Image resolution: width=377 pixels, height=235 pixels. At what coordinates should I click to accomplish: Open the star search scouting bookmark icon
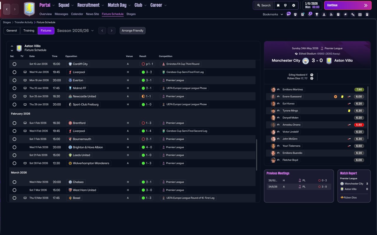click(353, 14)
